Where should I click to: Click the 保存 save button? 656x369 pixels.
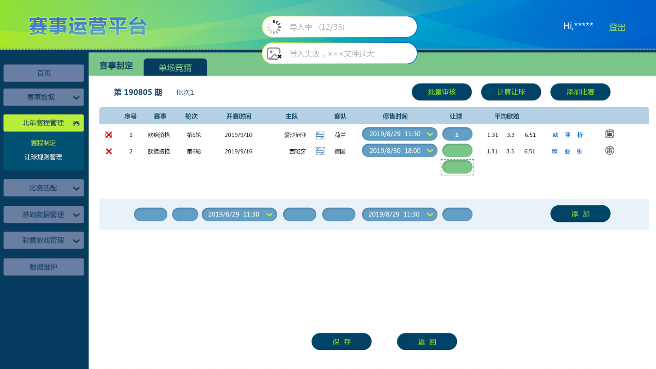click(341, 342)
